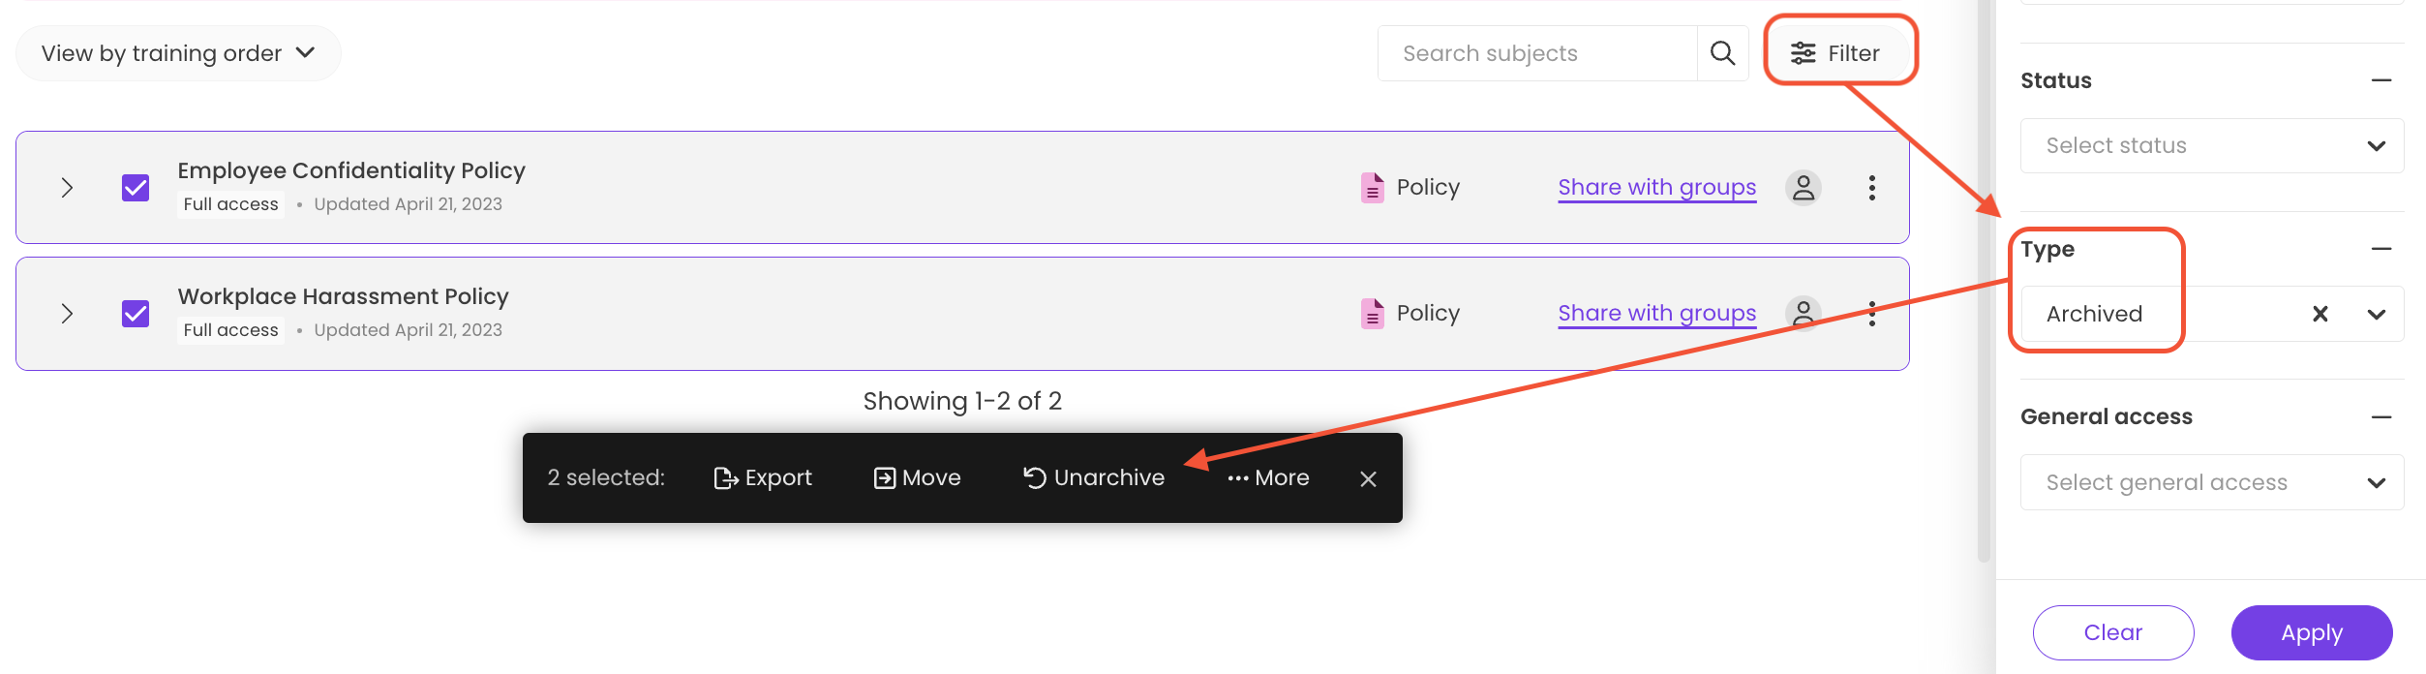This screenshot has height=674, width=2426.
Task: Unarchive the selected subjects
Action: pos(1094,478)
